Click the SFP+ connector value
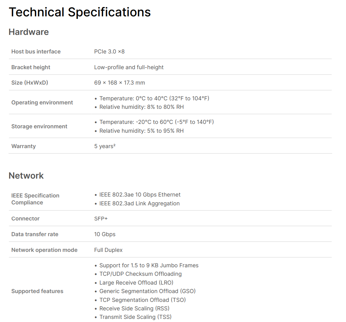346x322 pixels. click(x=101, y=219)
